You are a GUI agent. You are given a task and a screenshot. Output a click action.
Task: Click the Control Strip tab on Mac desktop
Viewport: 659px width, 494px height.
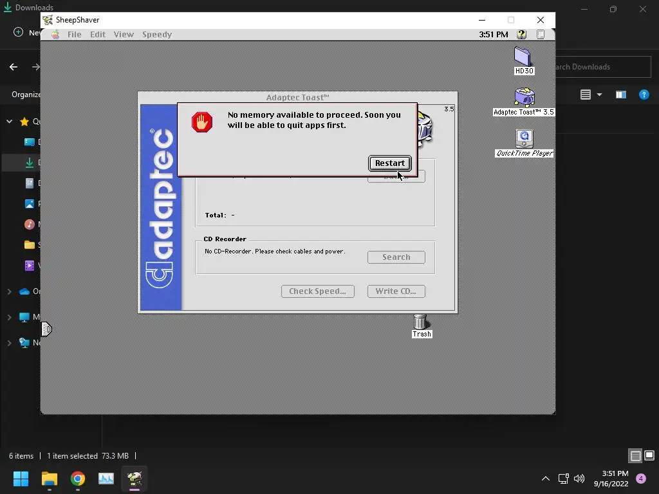click(46, 329)
